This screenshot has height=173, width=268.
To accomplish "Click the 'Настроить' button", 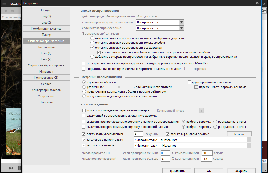I will pos(239,134).
